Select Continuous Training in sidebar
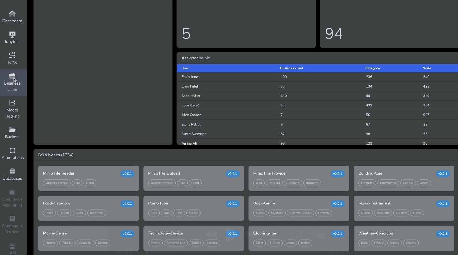 pos(12,226)
